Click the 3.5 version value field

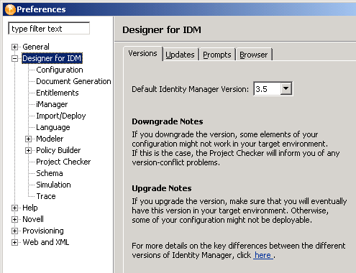click(x=267, y=89)
